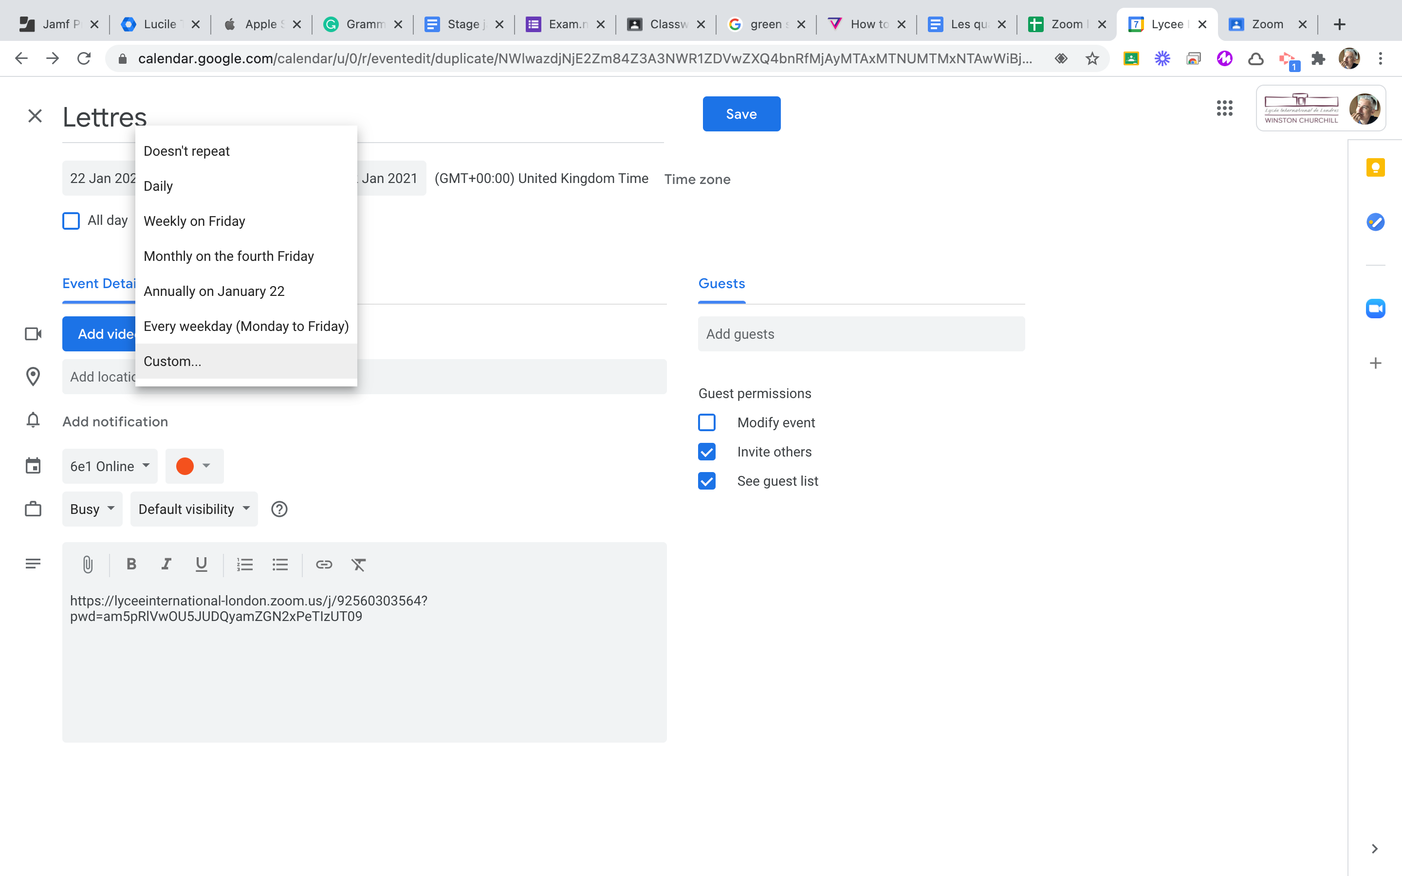Open the Busy availability dropdown
The height and width of the screenshot is (876, 1402).
(92, 509)
